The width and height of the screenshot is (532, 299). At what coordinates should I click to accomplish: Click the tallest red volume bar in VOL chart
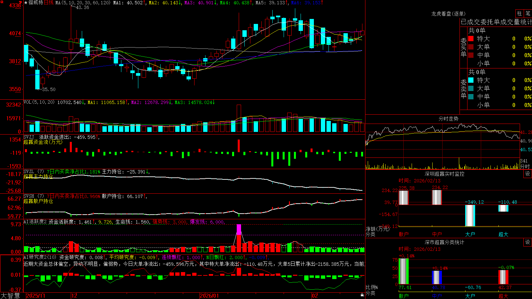[x=239, y=118]
